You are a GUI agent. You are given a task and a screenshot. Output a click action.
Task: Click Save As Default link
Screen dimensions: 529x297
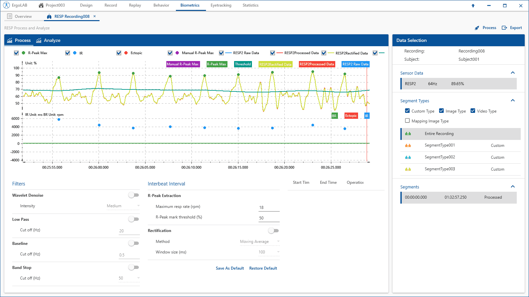click(x=230, y=268)
